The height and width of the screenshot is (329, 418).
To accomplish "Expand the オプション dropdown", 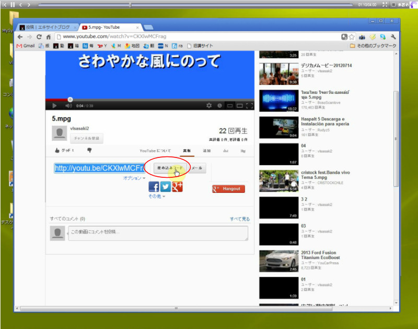I will click(134, 178).
